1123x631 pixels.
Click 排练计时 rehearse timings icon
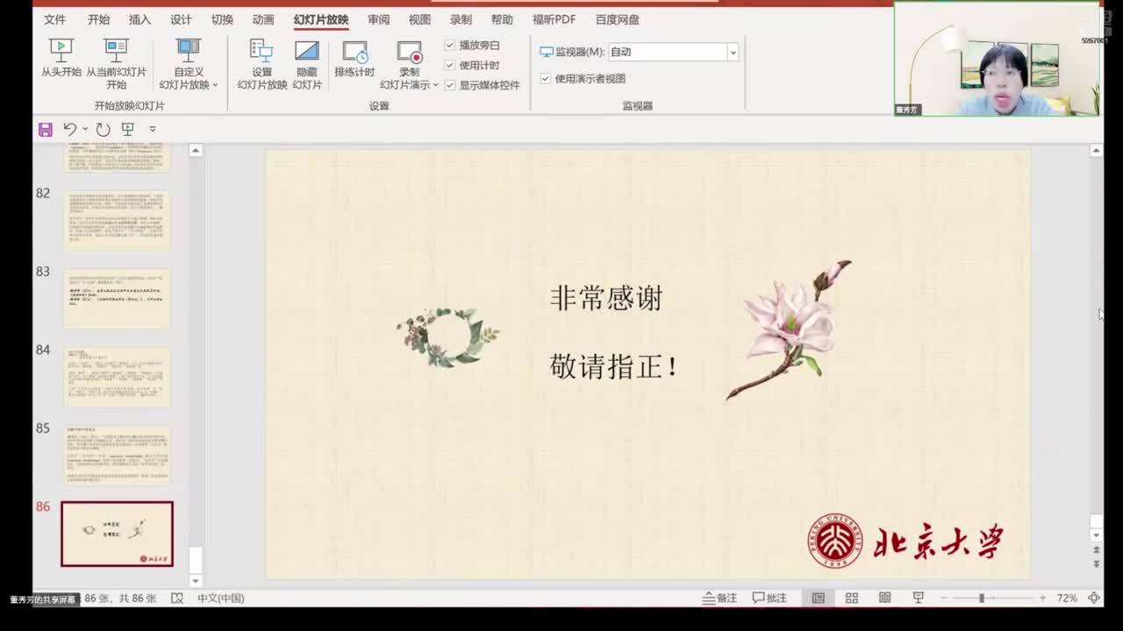point(354,51)
